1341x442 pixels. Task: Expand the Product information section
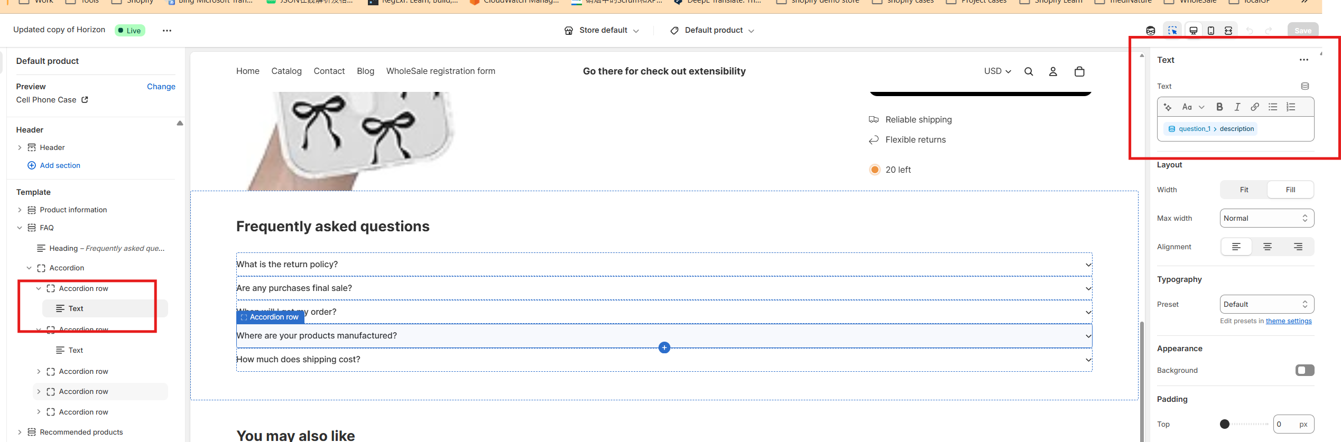(x=20, y=210)
